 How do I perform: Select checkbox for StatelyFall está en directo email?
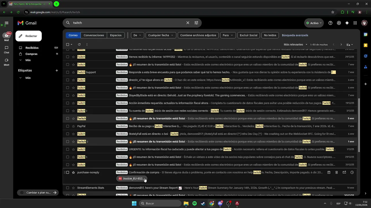click(68, 134)
